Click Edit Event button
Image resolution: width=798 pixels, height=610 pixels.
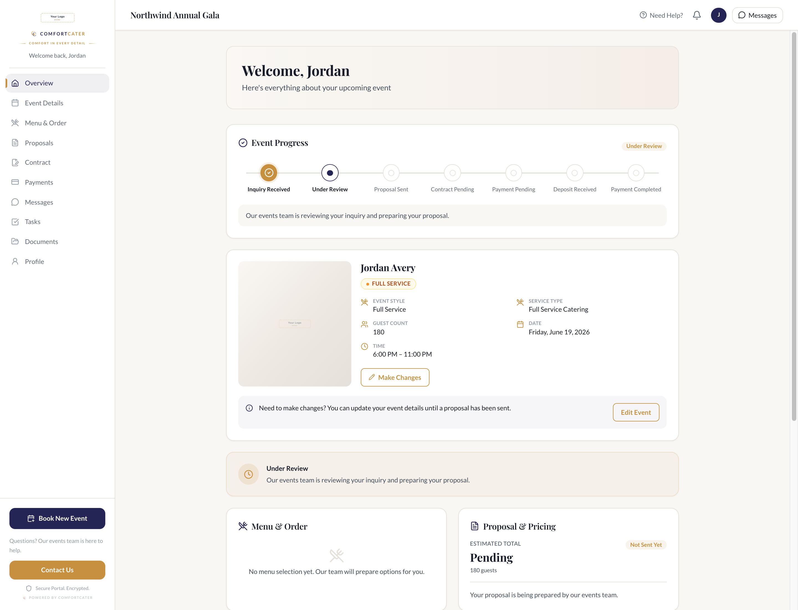636,412
